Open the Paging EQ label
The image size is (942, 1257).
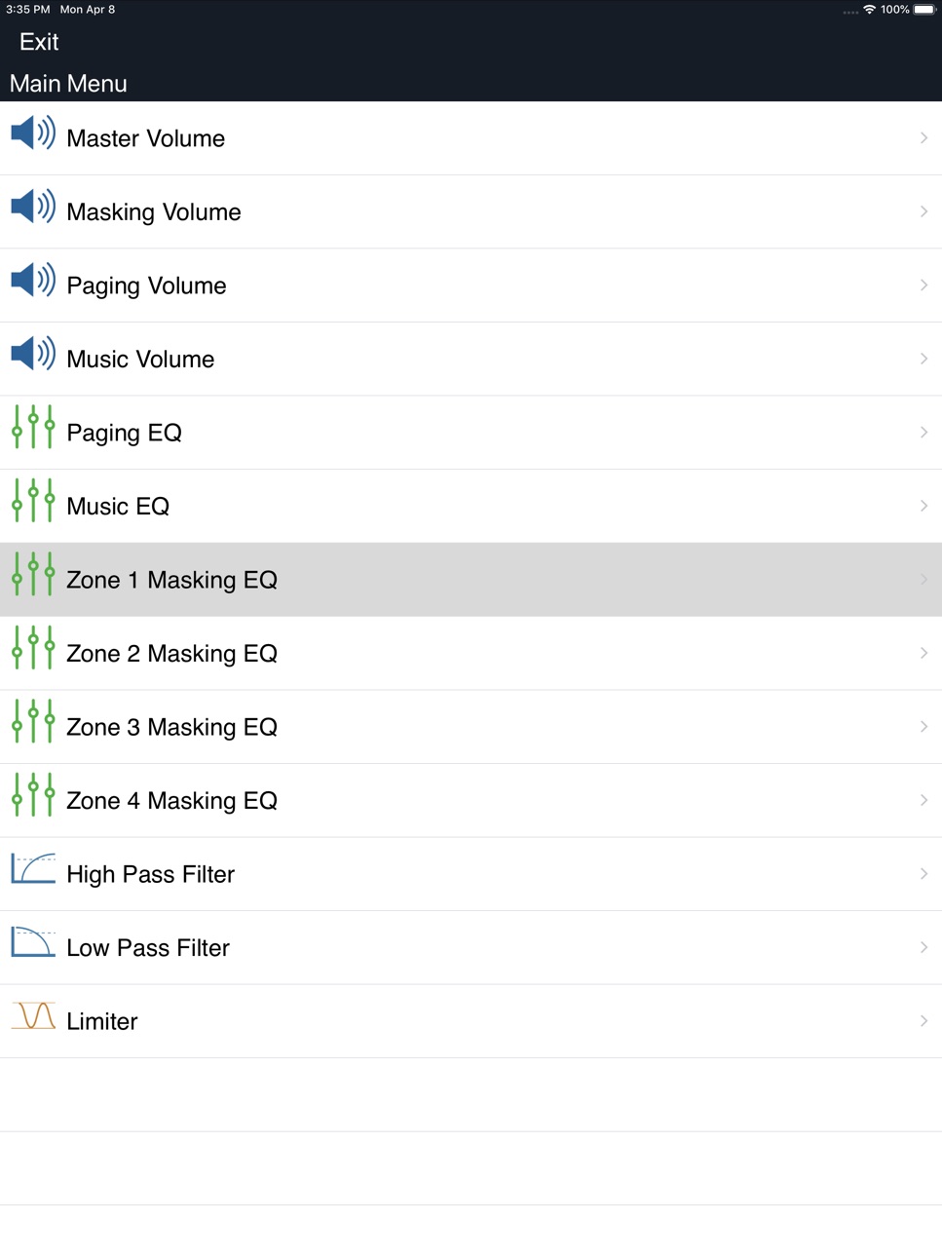click(x=124, y=434)
